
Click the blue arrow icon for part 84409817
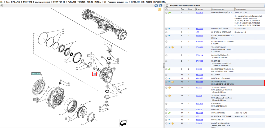[170, 36]
